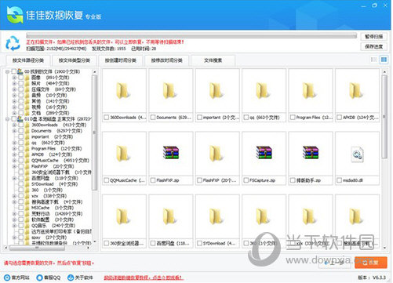393x283 pixels.
Task: Click the 关于软件 icon in the footer
Action: point(71,278)
